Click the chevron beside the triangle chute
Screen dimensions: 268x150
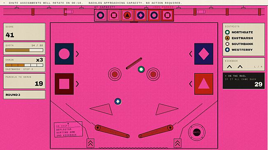(191, 84)
